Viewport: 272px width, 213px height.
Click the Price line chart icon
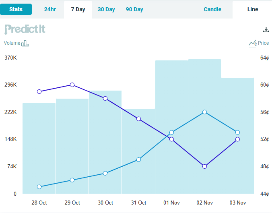tap(252, 43)
